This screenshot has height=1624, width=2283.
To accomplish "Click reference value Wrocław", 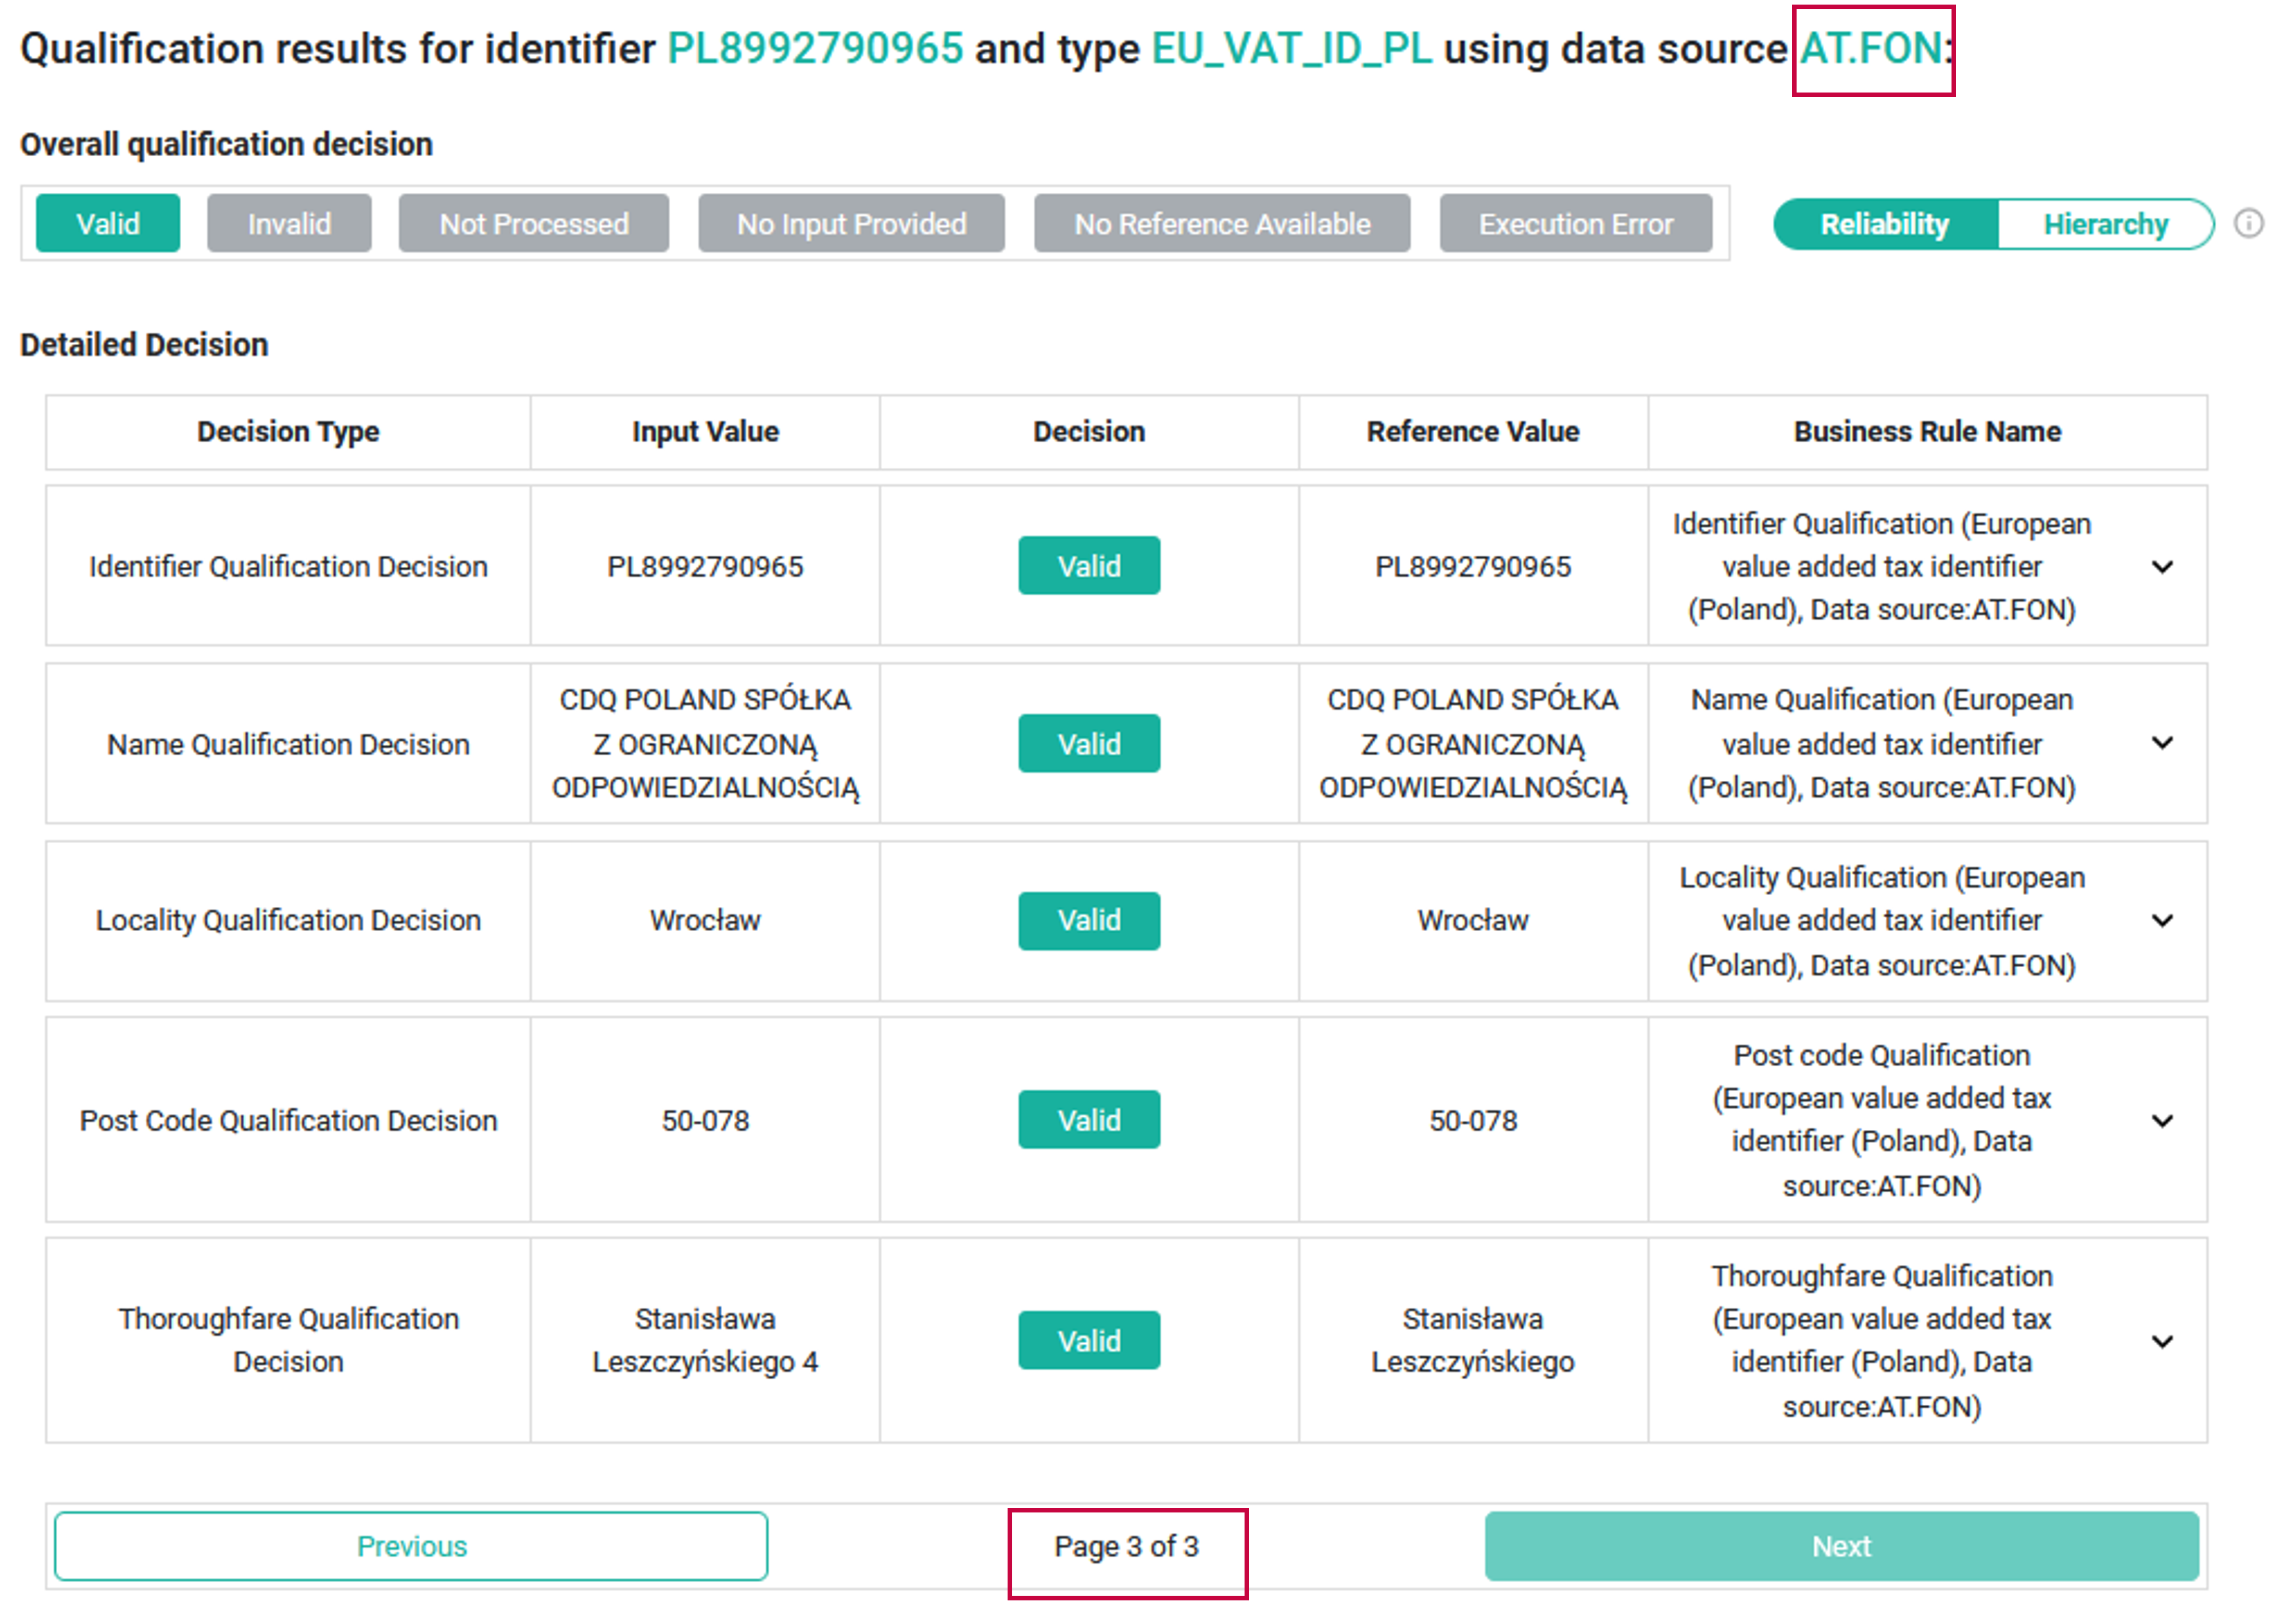I will pos(1472,921).
